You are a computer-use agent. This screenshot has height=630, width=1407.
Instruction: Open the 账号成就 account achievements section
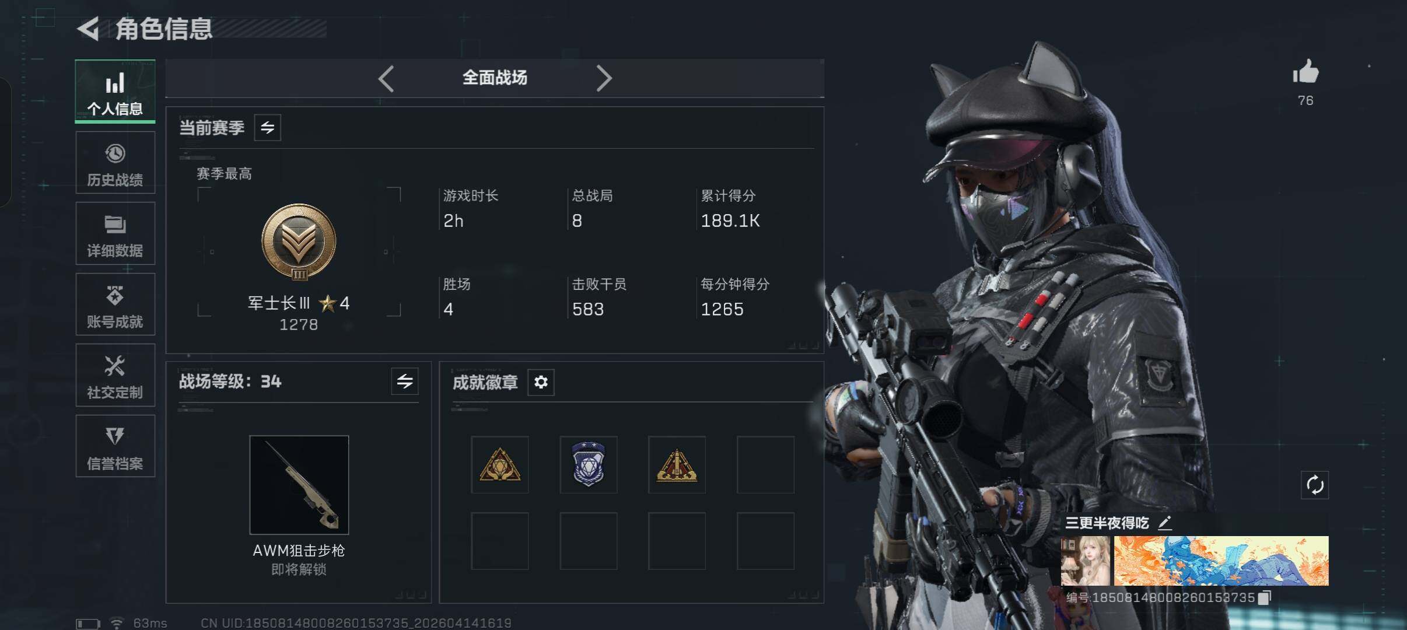(x=115, y=304)
